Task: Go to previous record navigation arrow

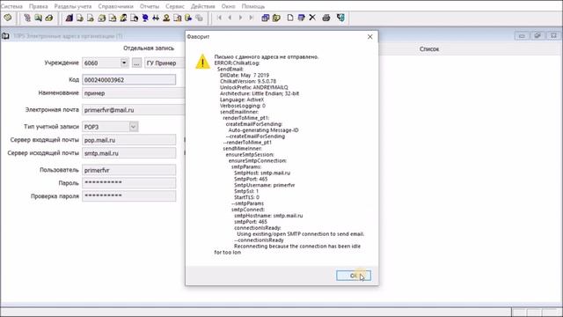Action: pos(230,18)
